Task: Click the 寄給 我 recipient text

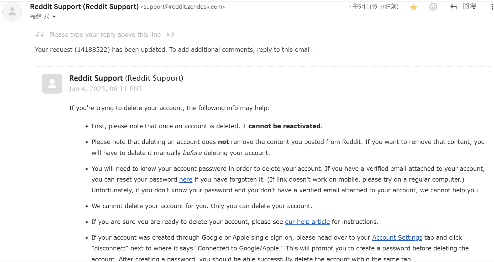Action: coord(40,16)
